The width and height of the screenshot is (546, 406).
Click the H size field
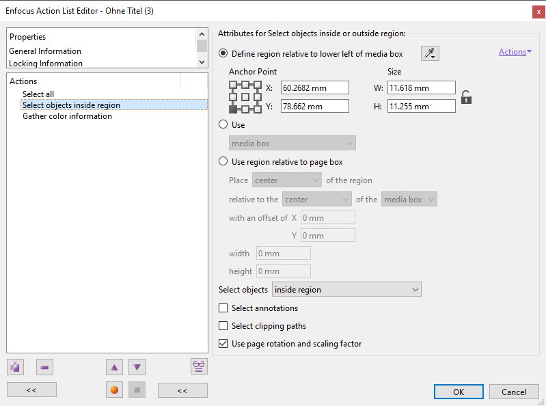[422, 106]
